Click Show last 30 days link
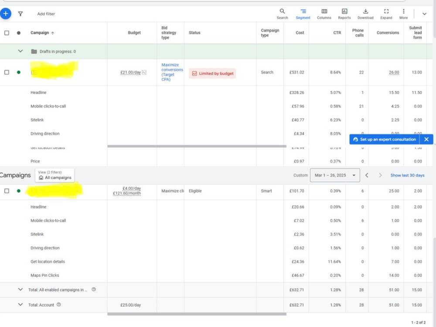 point(407,175)
